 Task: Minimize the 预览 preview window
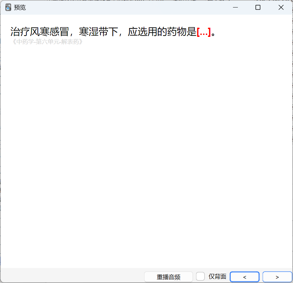coord(235,7)
